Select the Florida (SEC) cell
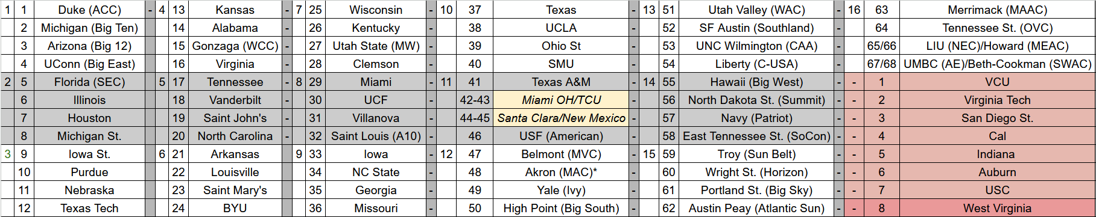 point(89,82)
